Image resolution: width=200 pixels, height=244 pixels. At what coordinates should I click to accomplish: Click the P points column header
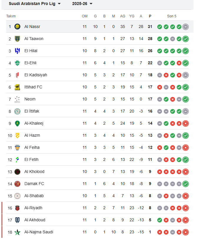click(x=150, y=16)
